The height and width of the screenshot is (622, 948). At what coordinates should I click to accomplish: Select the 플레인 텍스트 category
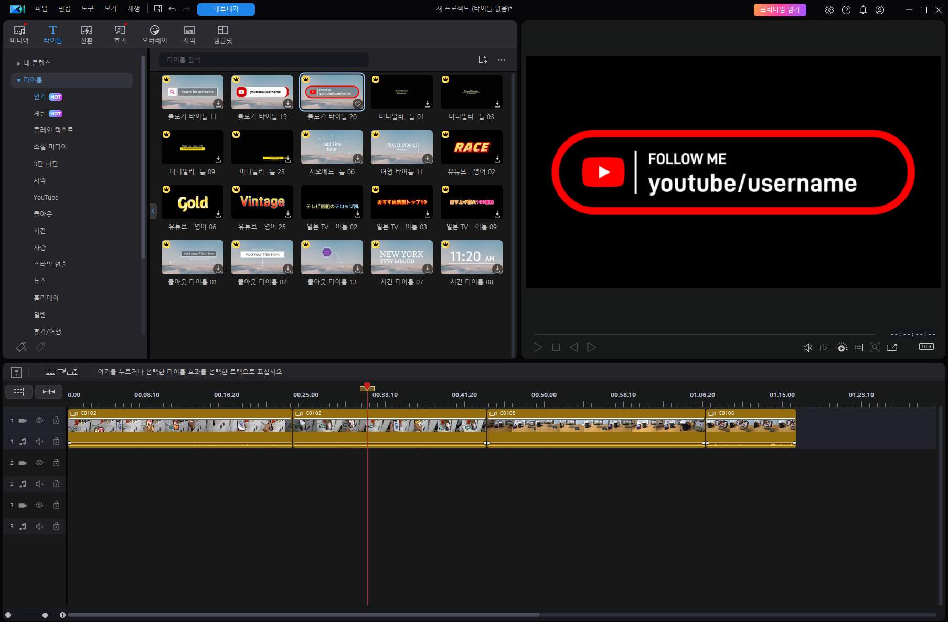click(54, 131)
